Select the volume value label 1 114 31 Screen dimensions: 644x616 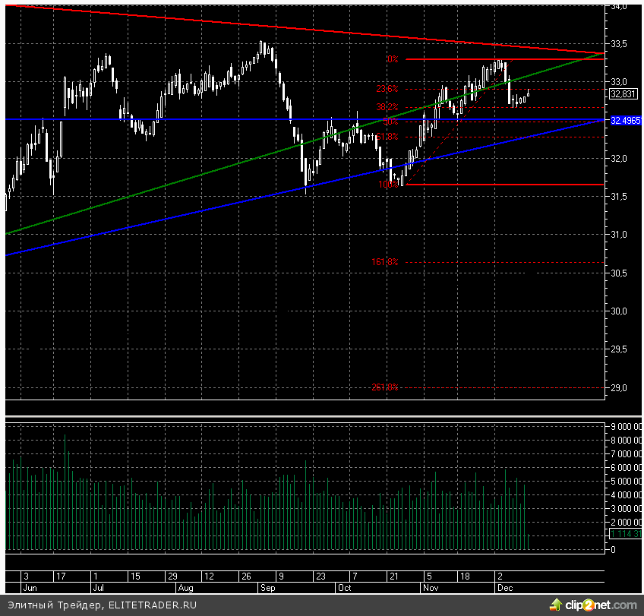[625, 535]
